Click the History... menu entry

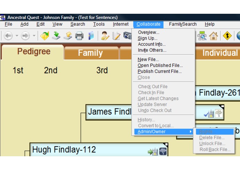point(163,120)
